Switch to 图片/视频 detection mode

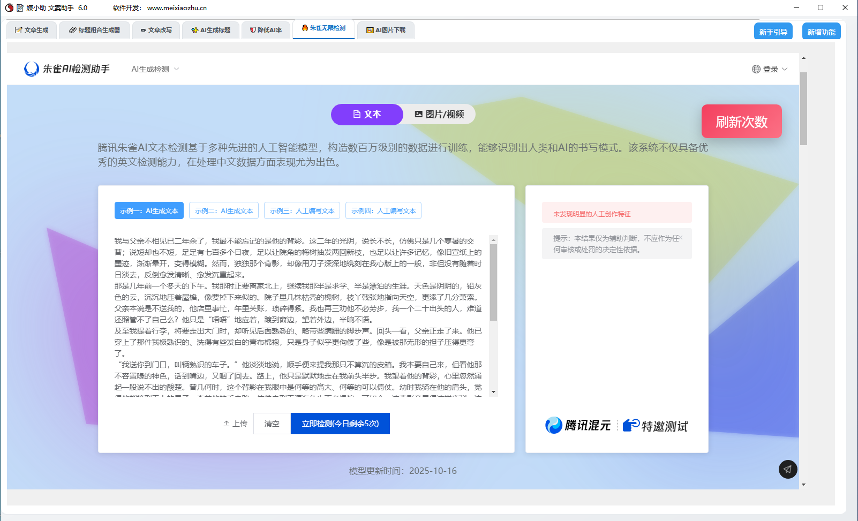click(x=439, y=115)
